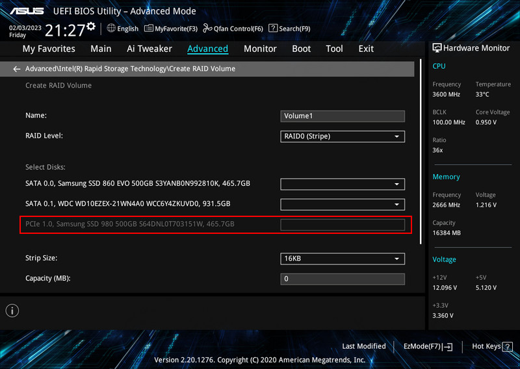This screenshot has width=520, height=369.
Task: Open Qfan Control(F6)
Action: tap(233, 29)
